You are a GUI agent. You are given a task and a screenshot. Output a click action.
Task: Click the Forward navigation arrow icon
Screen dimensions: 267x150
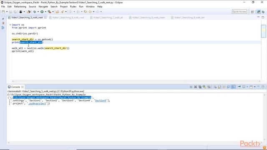(97, 12)
